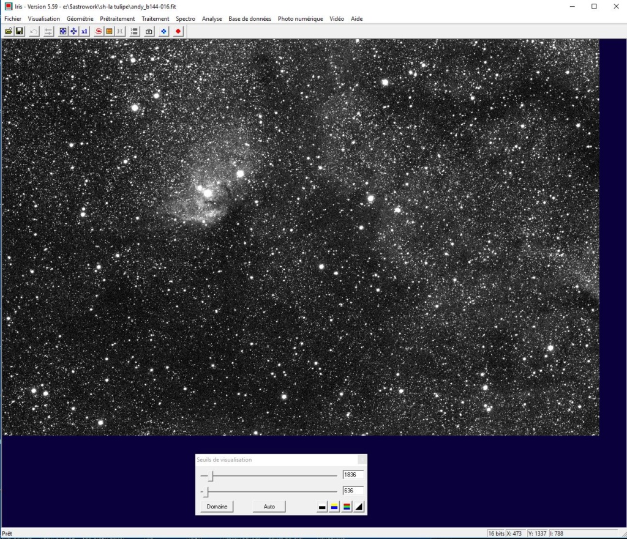The image size is (627, 539).
Task: Click the blue four-arrows toolbar icon
Action: click(x=73, y=31)
